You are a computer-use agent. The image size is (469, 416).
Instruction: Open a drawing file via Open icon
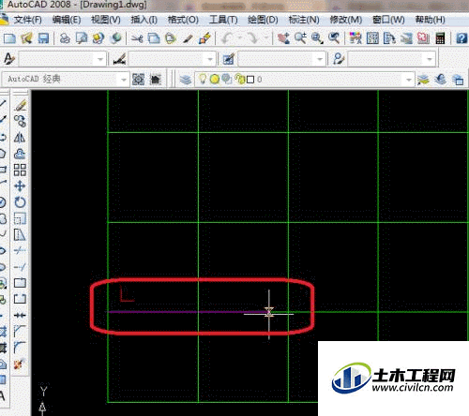(26, 38)
